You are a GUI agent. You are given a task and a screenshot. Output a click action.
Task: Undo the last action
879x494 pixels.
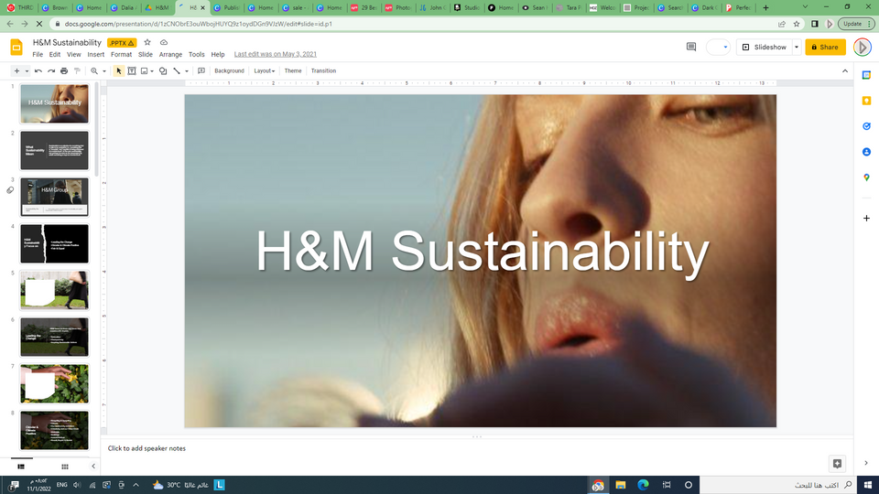38,71
